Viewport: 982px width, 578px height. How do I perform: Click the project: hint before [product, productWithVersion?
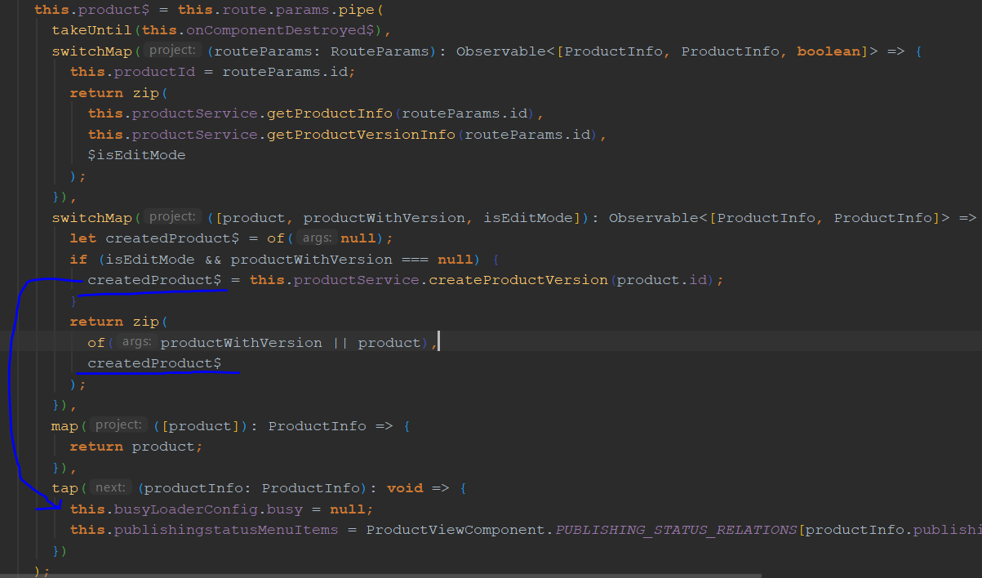click(172, 217)
